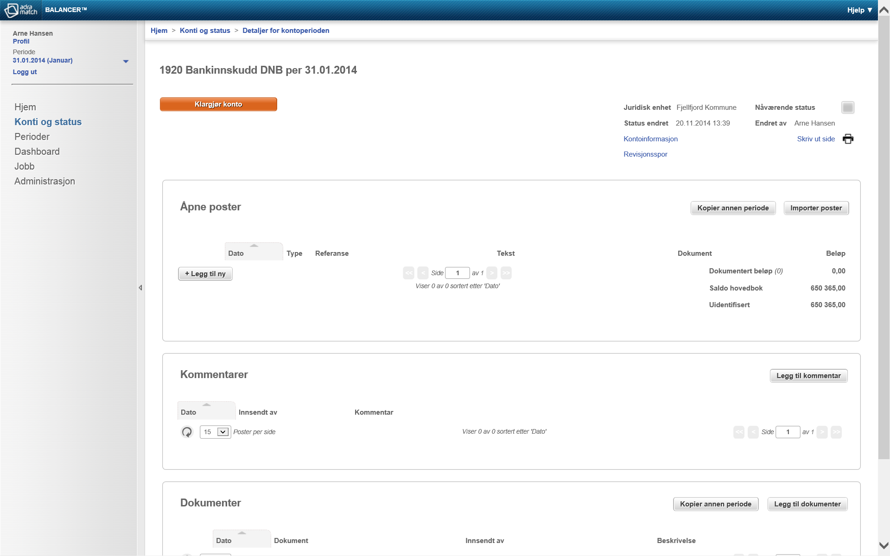Sort Kommentarer by Dato column
890x556 pixels.
[206, 411]
